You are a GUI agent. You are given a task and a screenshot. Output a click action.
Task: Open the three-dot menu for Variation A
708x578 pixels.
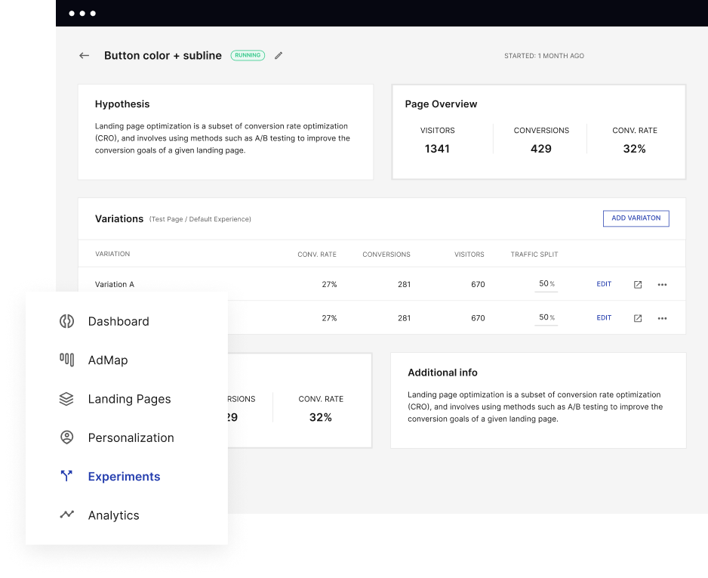[x=662, y=284]
